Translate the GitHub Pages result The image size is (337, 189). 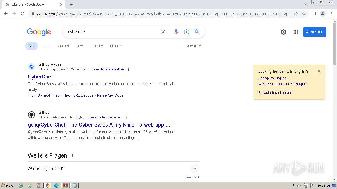tap(107, 69)
